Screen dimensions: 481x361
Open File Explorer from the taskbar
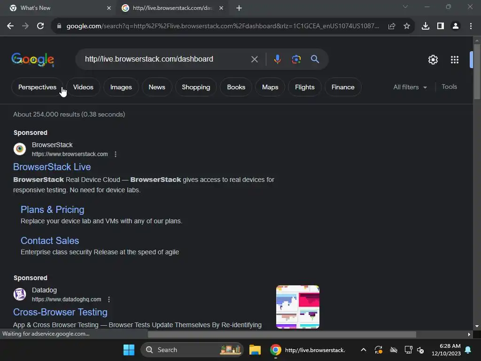click(x=255, y=350)
